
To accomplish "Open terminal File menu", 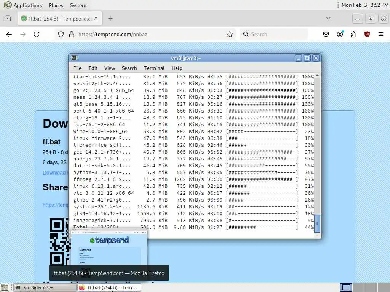I will click(77, 68).
